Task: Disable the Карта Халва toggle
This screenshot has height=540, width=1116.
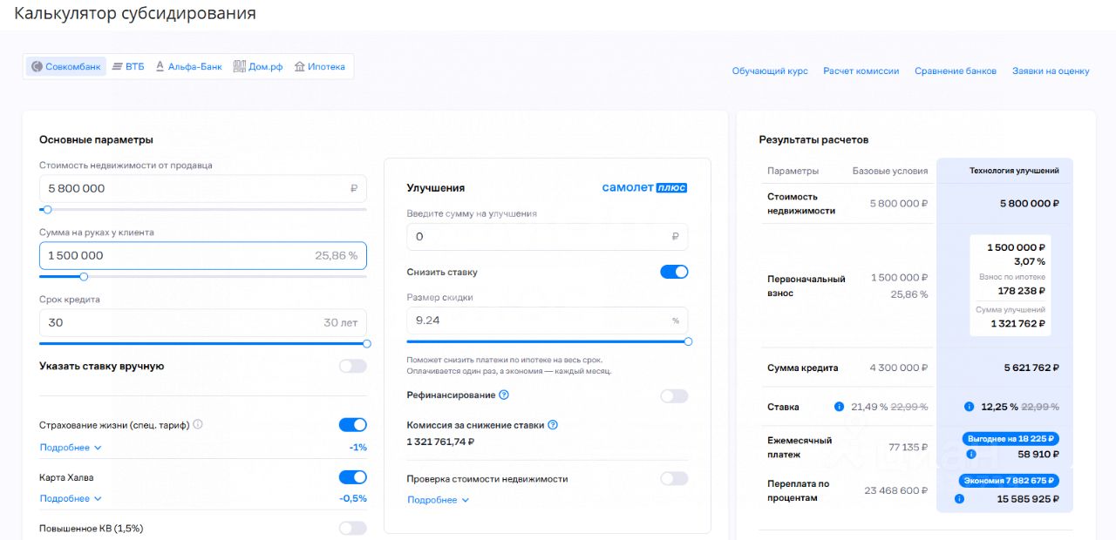Action: pyautogui.click(x=353, y=477)
